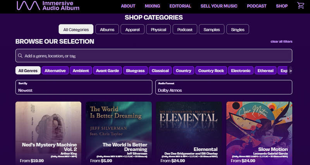The width and height of the screenshot is (310, 165).
Task: Filter shop by Albums category
Action: (x=107, y=29)
